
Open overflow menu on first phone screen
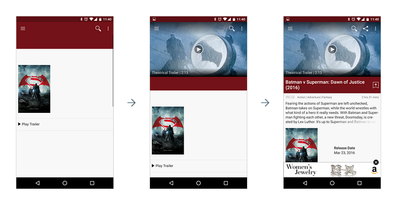pyautogui.click(x=108, y=29)
